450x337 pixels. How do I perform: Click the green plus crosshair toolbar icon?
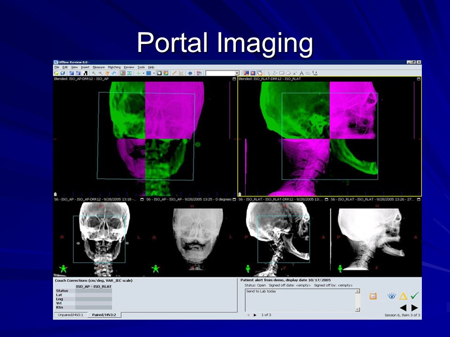pos(138,73)
